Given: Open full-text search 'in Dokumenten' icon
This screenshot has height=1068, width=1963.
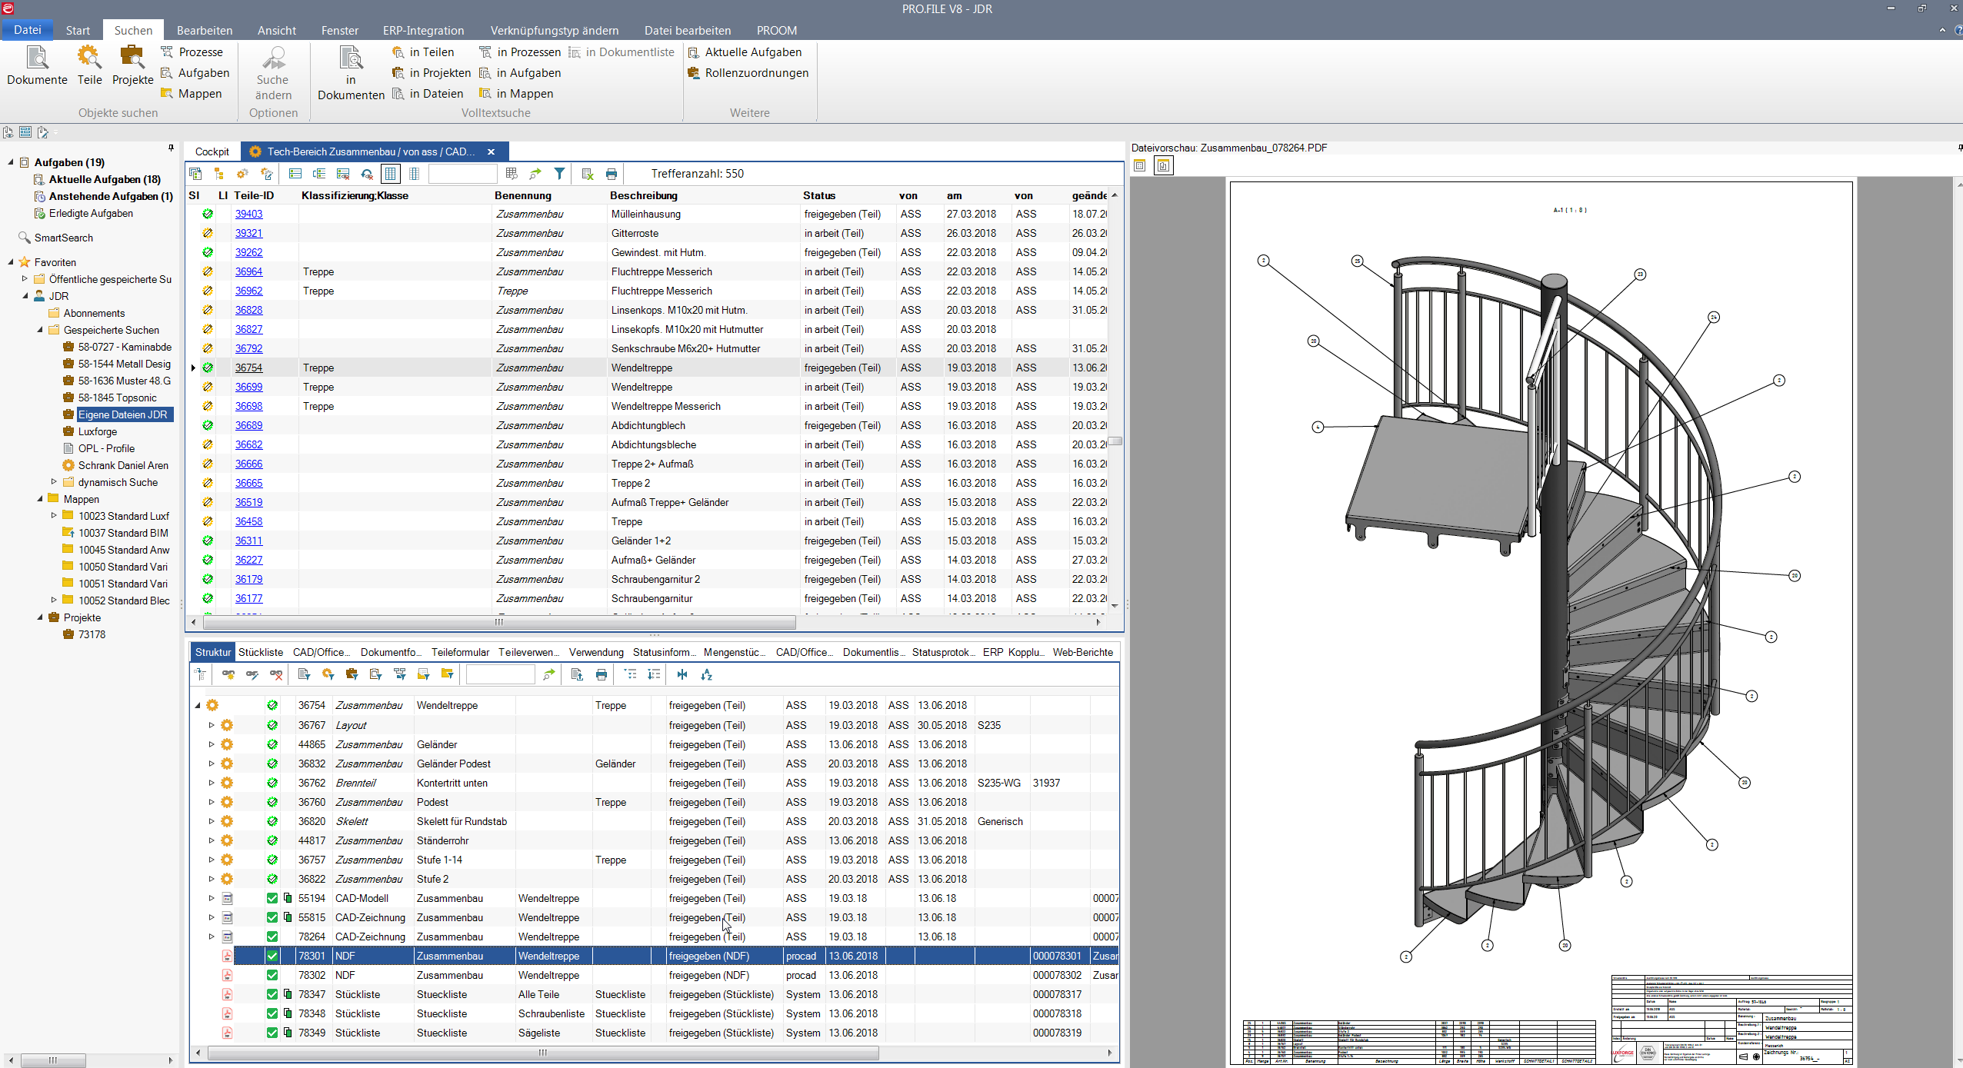Looking at the screenshot, I should [x=351, y=58].
